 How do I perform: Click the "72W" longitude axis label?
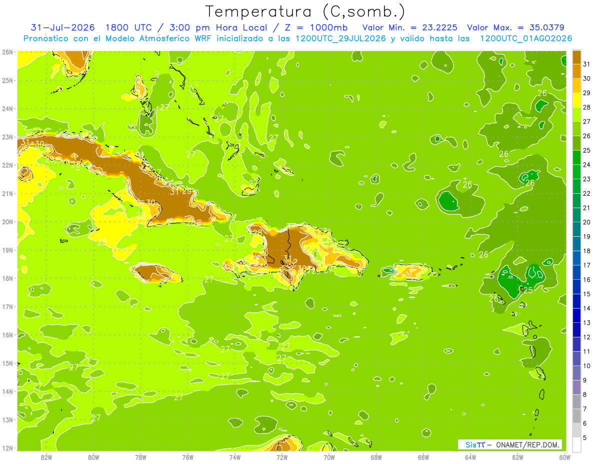coord(282,457)
